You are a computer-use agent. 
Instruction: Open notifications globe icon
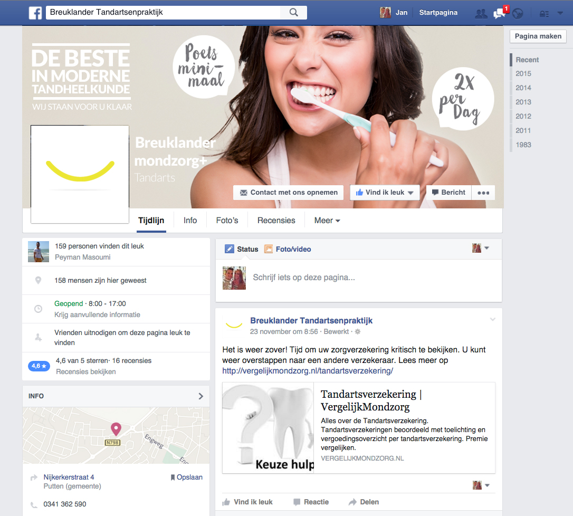[518, 14]
